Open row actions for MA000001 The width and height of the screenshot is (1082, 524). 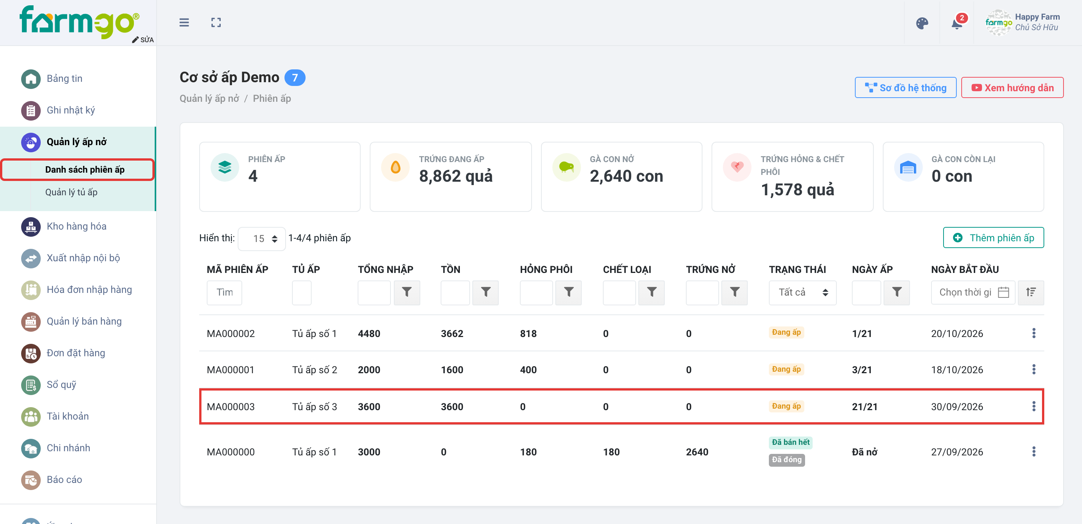point(1034,369)
